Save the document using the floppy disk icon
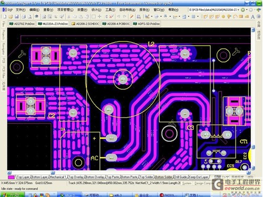The width and height of the screenshot is (263, 197). point(17,17)
